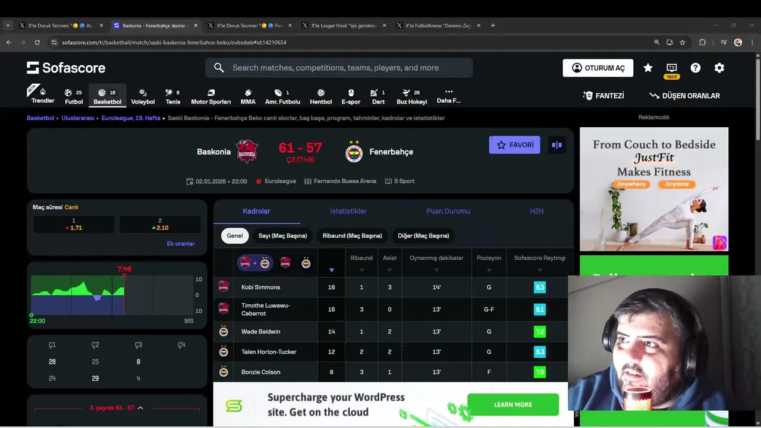Open the FANTEZİ link
Viewport: 761px width, 428px height.
tap(603, 96)
